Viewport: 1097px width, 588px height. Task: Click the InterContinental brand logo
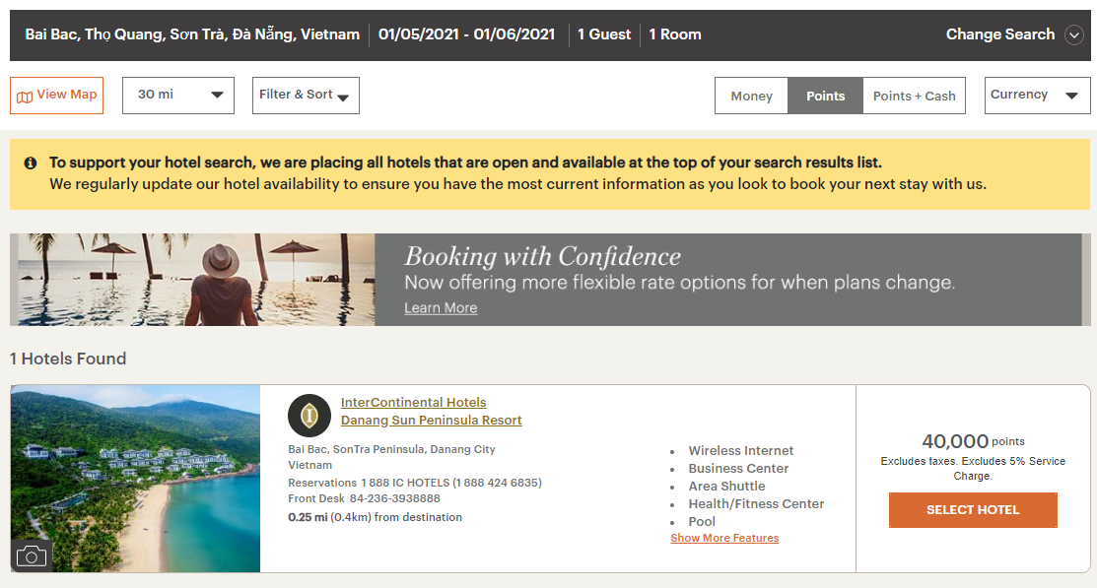coord(309,416)
